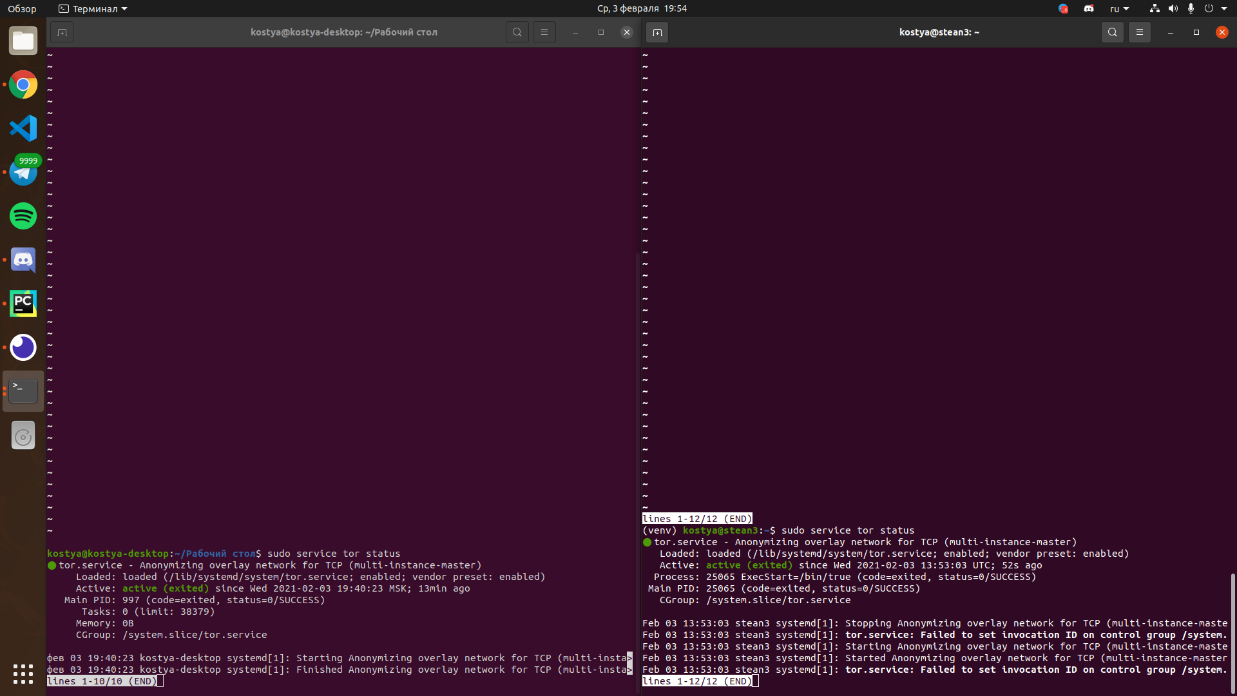Click 'lines 1-10/10 (END)' in left terminal
The height and width of the screenshot is (696, 1237).
pos(102,681)
